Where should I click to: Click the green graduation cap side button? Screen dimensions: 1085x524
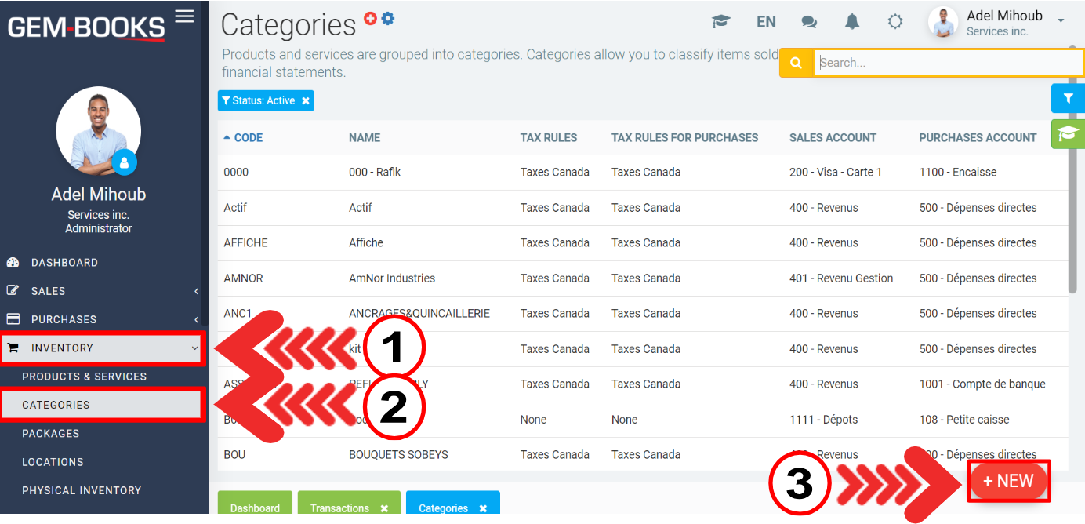pyautogui.click(x=1067, y=133)
